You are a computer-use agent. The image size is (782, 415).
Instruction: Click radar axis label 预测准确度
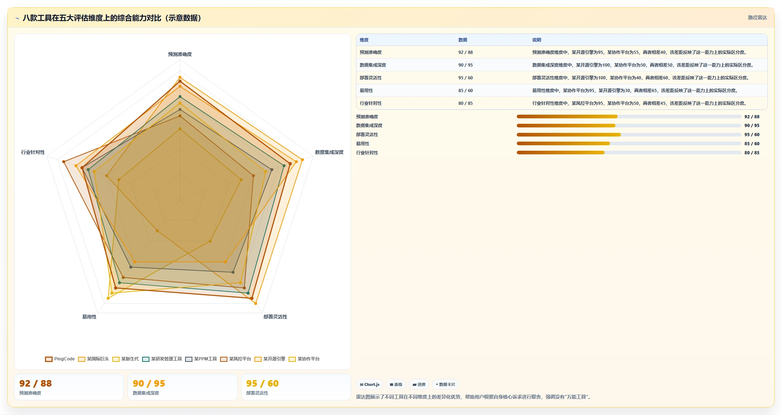[180, 54]
